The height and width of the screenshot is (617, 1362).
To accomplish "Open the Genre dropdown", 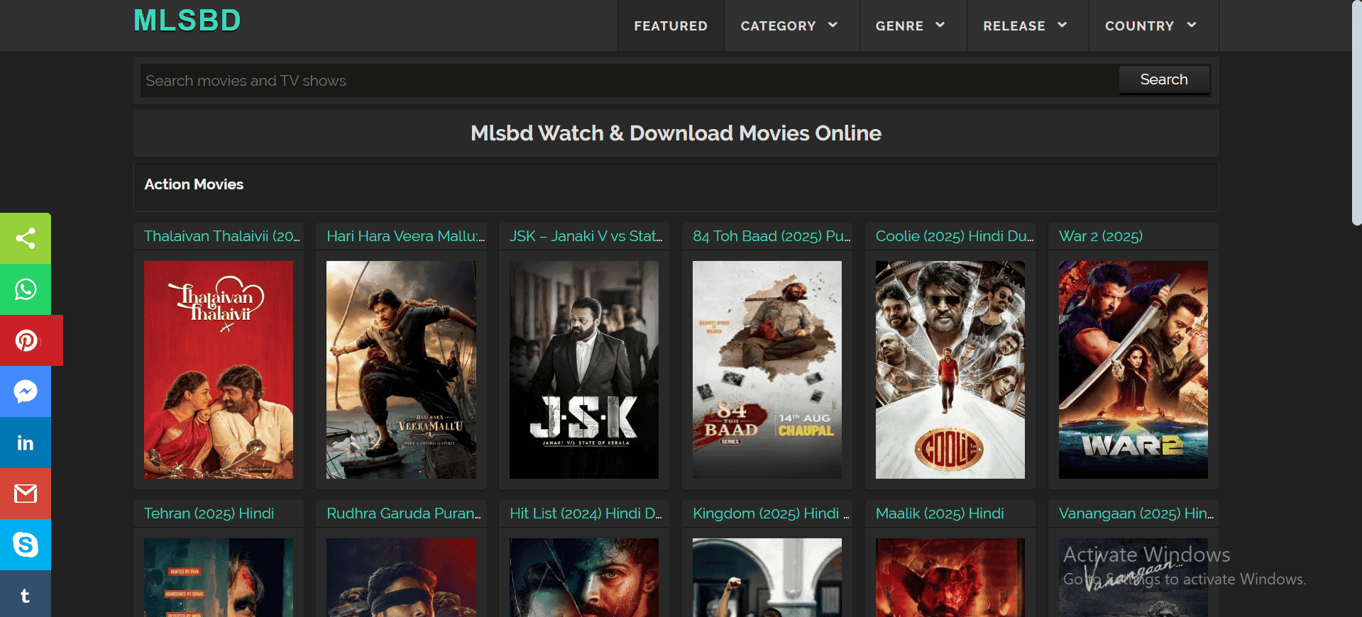I will [x=911, y=26].
